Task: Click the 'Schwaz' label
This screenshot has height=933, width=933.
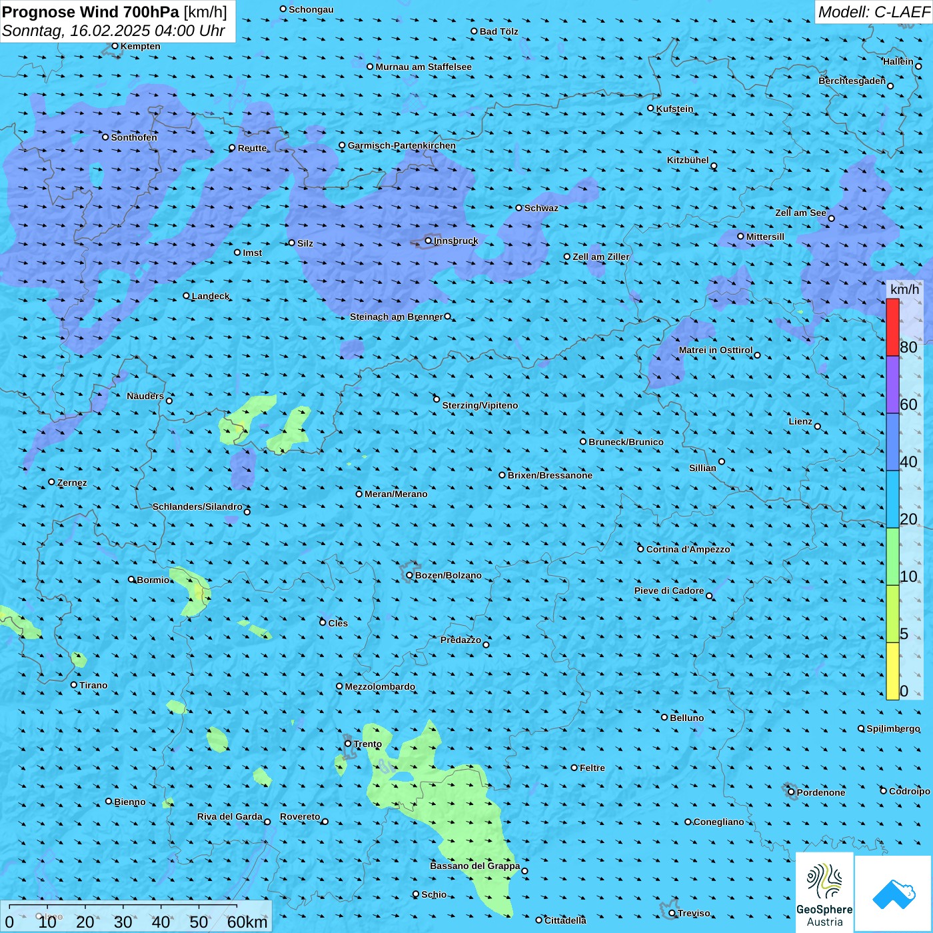Action: 541,208
